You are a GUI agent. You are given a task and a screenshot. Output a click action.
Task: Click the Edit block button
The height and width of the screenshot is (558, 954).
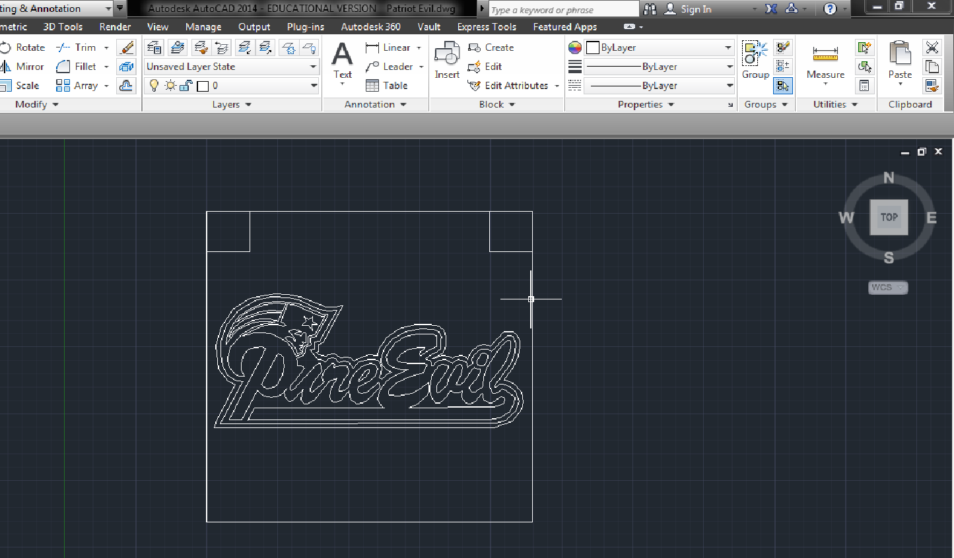(485, 67)
